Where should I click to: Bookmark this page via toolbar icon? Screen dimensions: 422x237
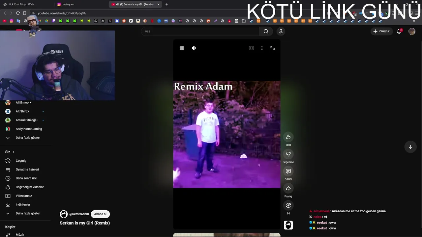click(24, 13)
